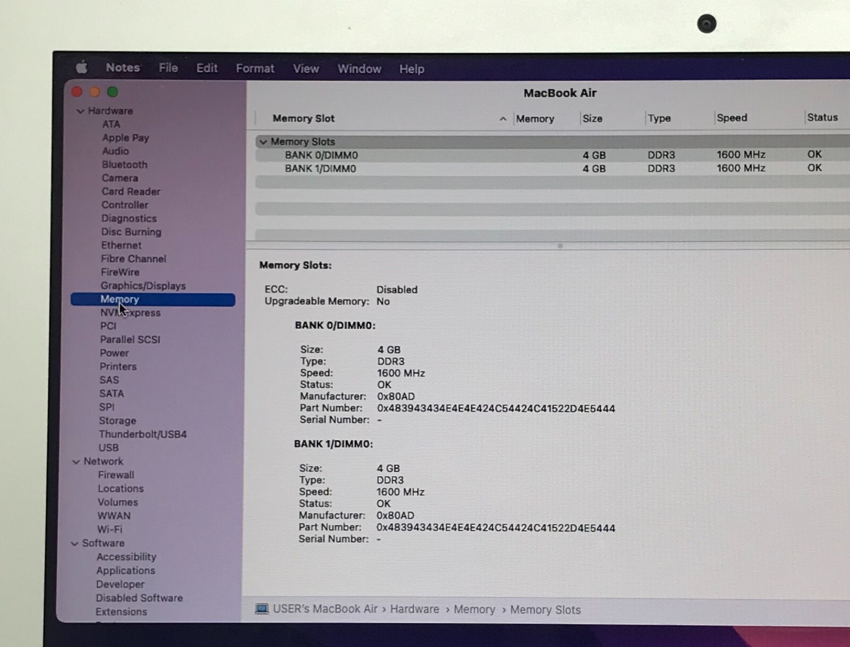
Task: Open the Edit menu
Action: [x=207, y=68]
